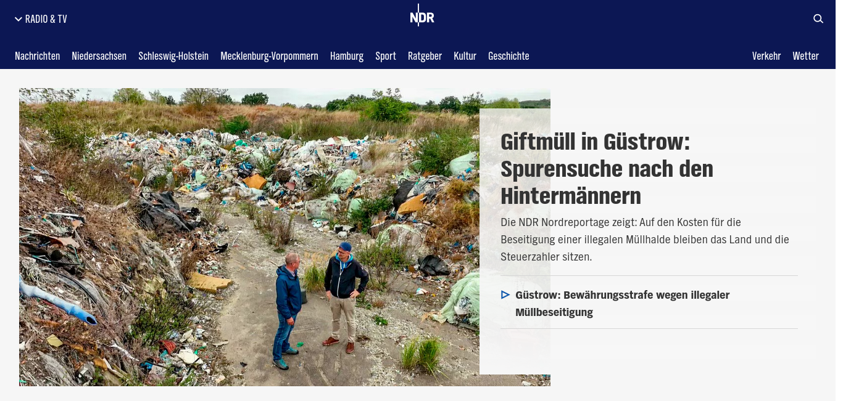Expand the RADIO & TV chevron
The width and height of the screenshot is (843, 401).
click(x=19, y=19)
